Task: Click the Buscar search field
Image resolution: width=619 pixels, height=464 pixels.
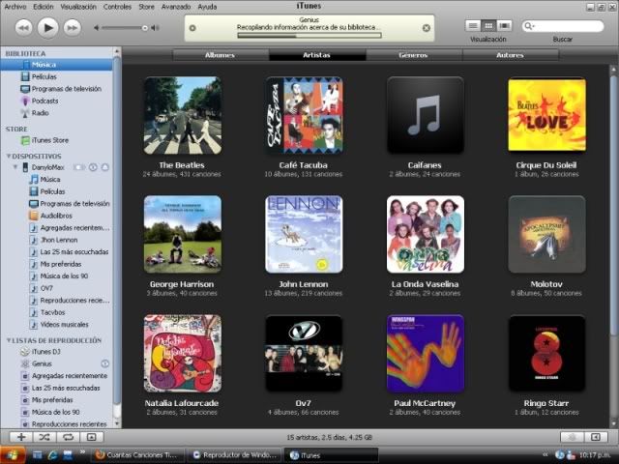Action: [x=563, y=26]
